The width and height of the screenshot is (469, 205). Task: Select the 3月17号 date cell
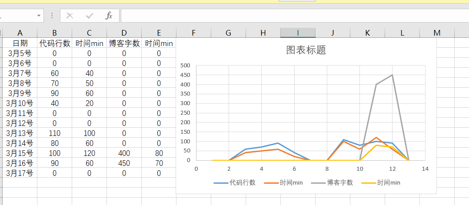20,173
